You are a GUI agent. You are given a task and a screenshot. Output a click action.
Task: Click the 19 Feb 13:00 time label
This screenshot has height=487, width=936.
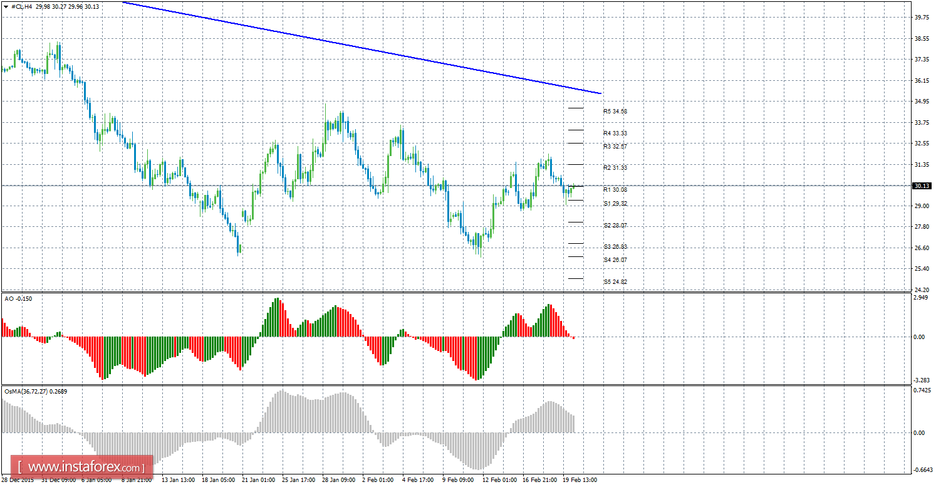[x=580, y=481]
